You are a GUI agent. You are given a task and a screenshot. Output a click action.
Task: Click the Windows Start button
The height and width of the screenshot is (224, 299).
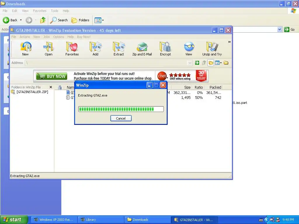click(x=14, y=220)
